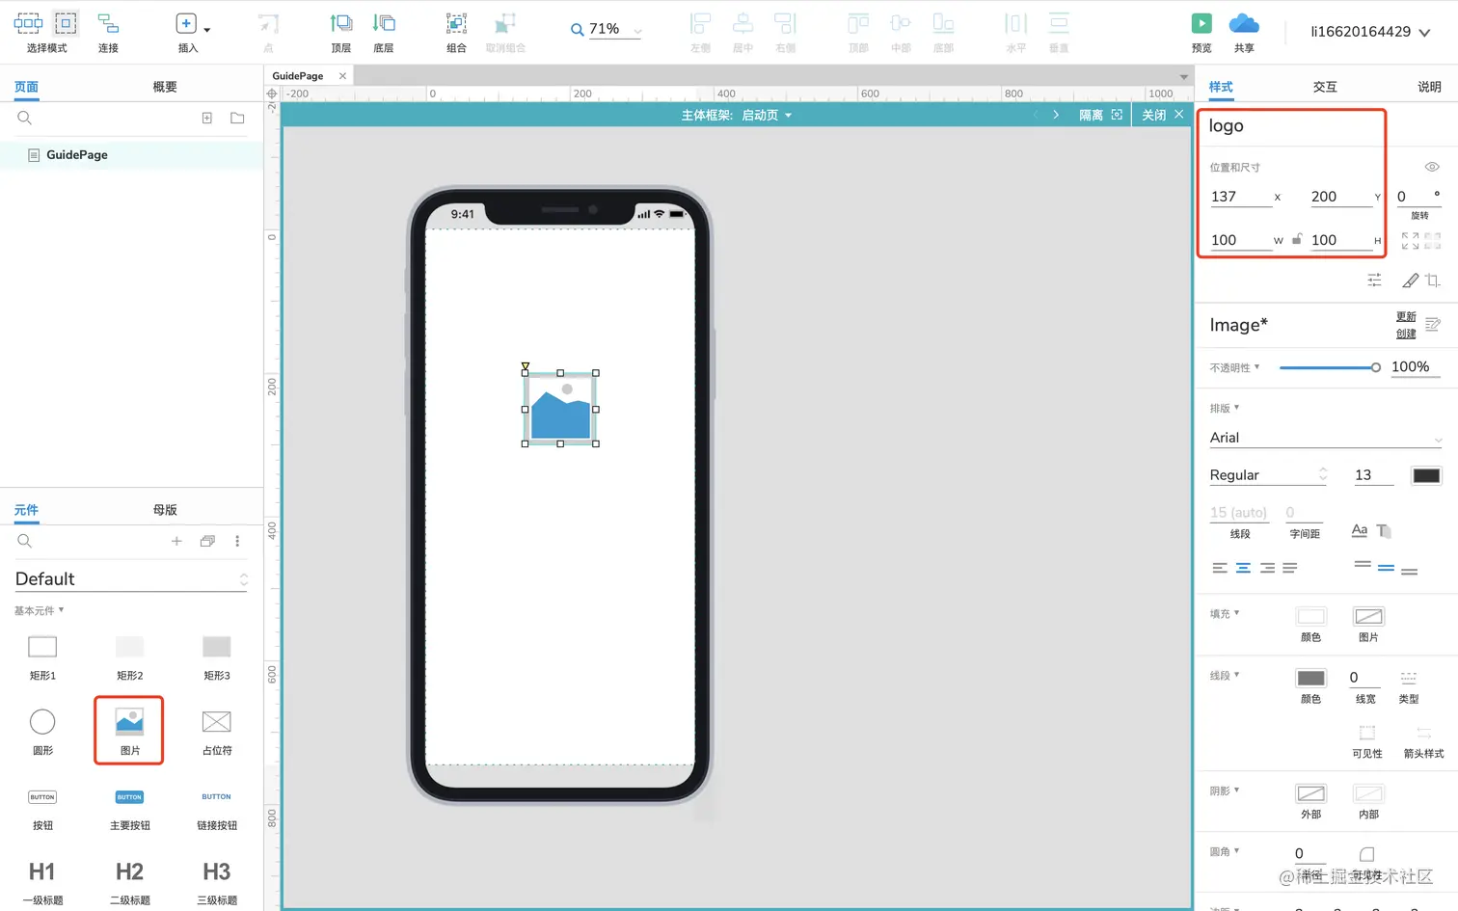Set text alignment to center
Screen dimensions: 1458x911
pos(1243,568)
